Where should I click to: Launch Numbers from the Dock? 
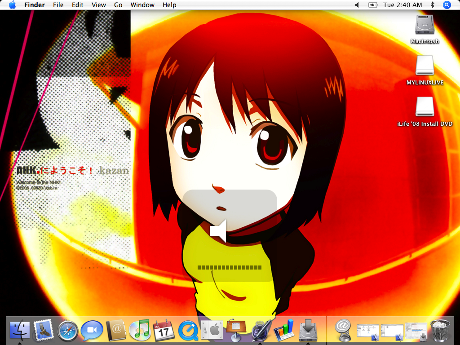pyautogui.click(x=284, y=331)
